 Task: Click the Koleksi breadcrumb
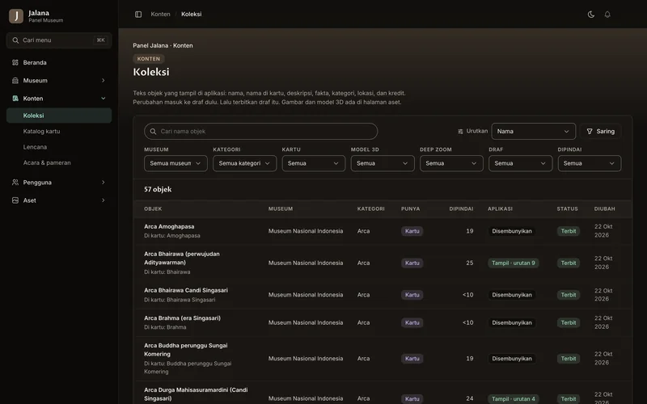click(192, 14)
